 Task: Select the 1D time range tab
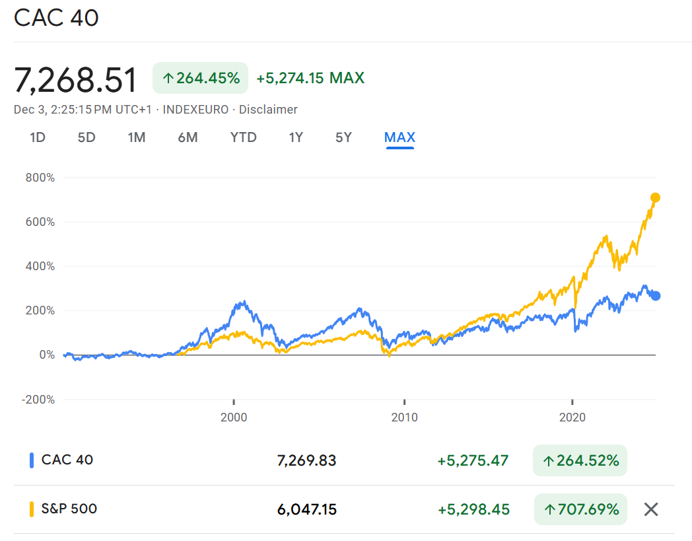point(38,137)
